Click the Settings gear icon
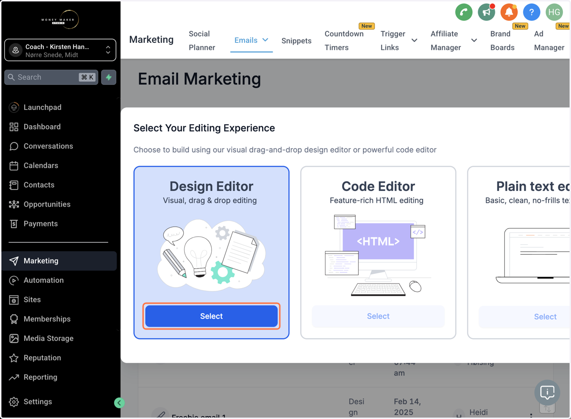This screenshot has width=571, height=419. point(14,402)
